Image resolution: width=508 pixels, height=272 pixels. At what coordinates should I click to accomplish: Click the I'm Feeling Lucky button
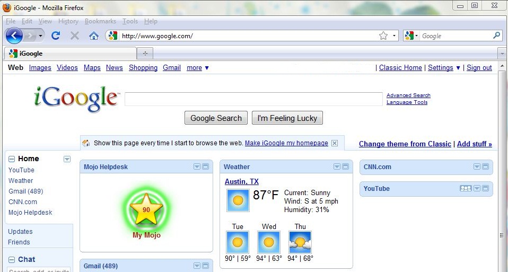[287, 118]
